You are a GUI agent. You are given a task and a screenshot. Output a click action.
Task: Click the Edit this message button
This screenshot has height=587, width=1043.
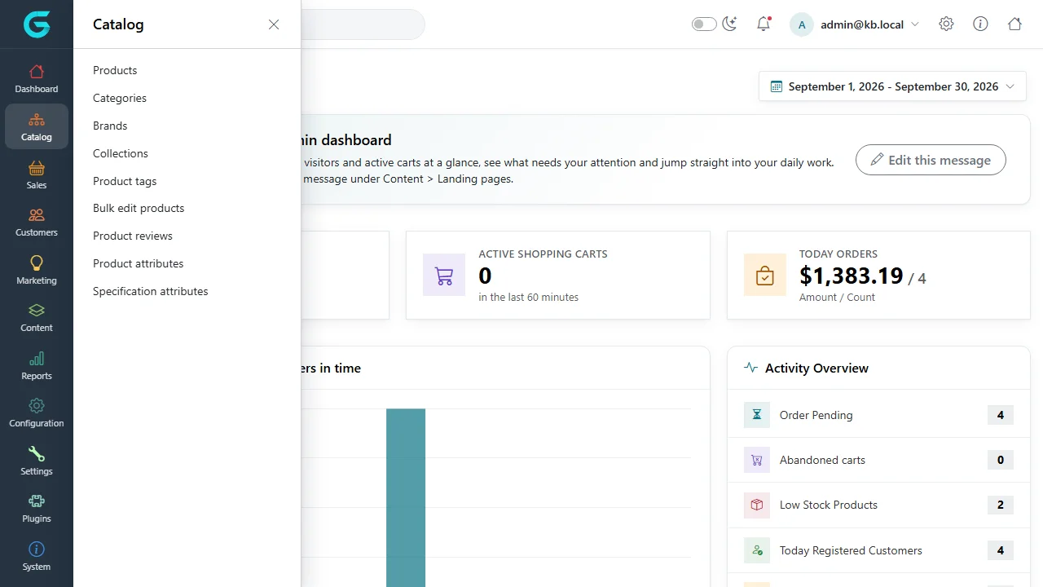click(931, 160)
